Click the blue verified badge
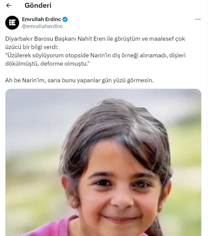The image size is (210, 236). 65,19
